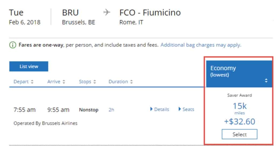Click the Stops sort arrows icon
276x152 pixels.
click(x=95, y=82)
